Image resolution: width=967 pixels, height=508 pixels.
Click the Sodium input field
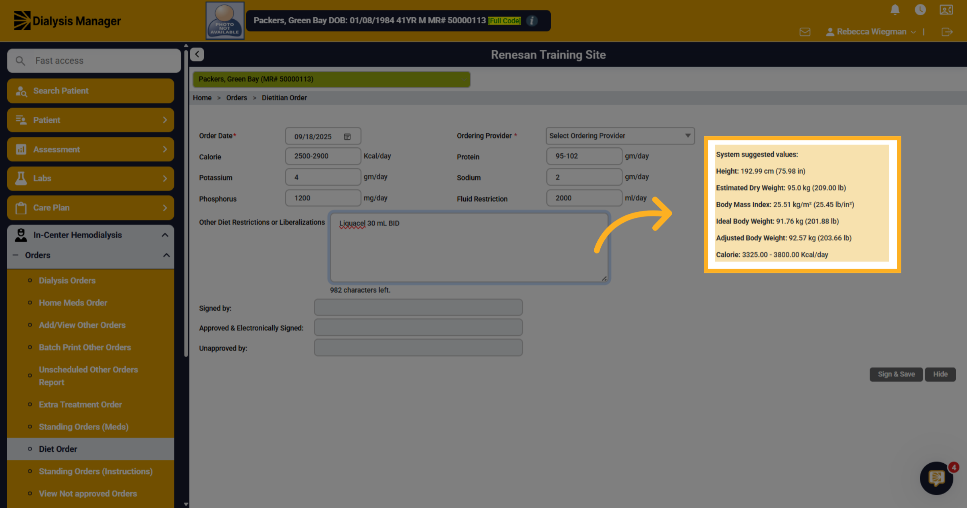(x=584, y=177)
